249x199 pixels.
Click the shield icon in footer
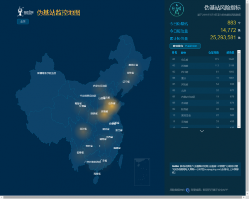tap(188, 190)
